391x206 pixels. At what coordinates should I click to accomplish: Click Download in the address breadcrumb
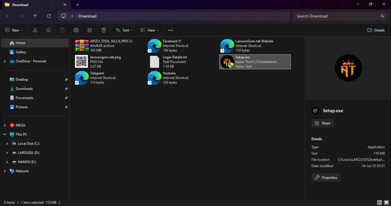click(x=87, y=16)
